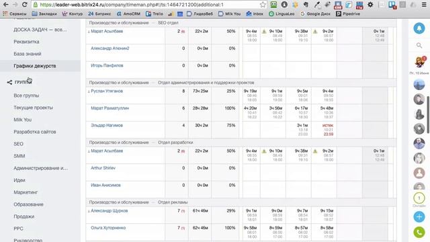Click the info circle extension icon

(x=284, y=5)
